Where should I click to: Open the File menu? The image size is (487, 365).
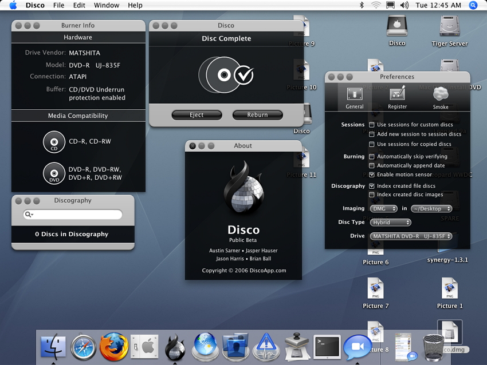58,5
